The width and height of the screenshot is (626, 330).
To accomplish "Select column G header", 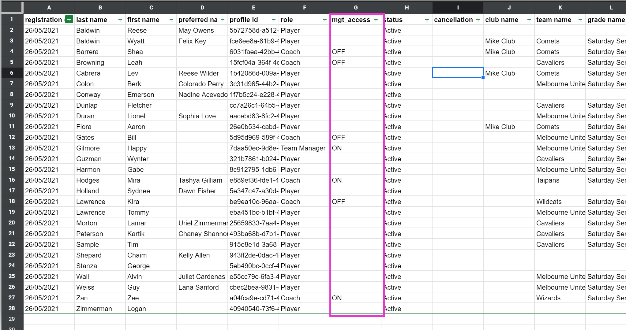I will pyautogui.click(x=356, y=8).
